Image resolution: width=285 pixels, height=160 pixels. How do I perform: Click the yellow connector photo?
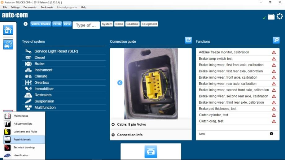coord(151,84)
